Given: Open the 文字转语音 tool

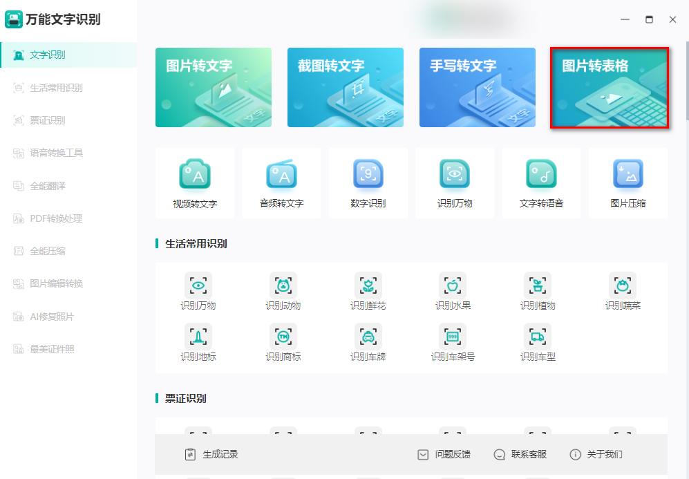Looking at the screenshot, I should pyautogui.click(x=541, y=183).
